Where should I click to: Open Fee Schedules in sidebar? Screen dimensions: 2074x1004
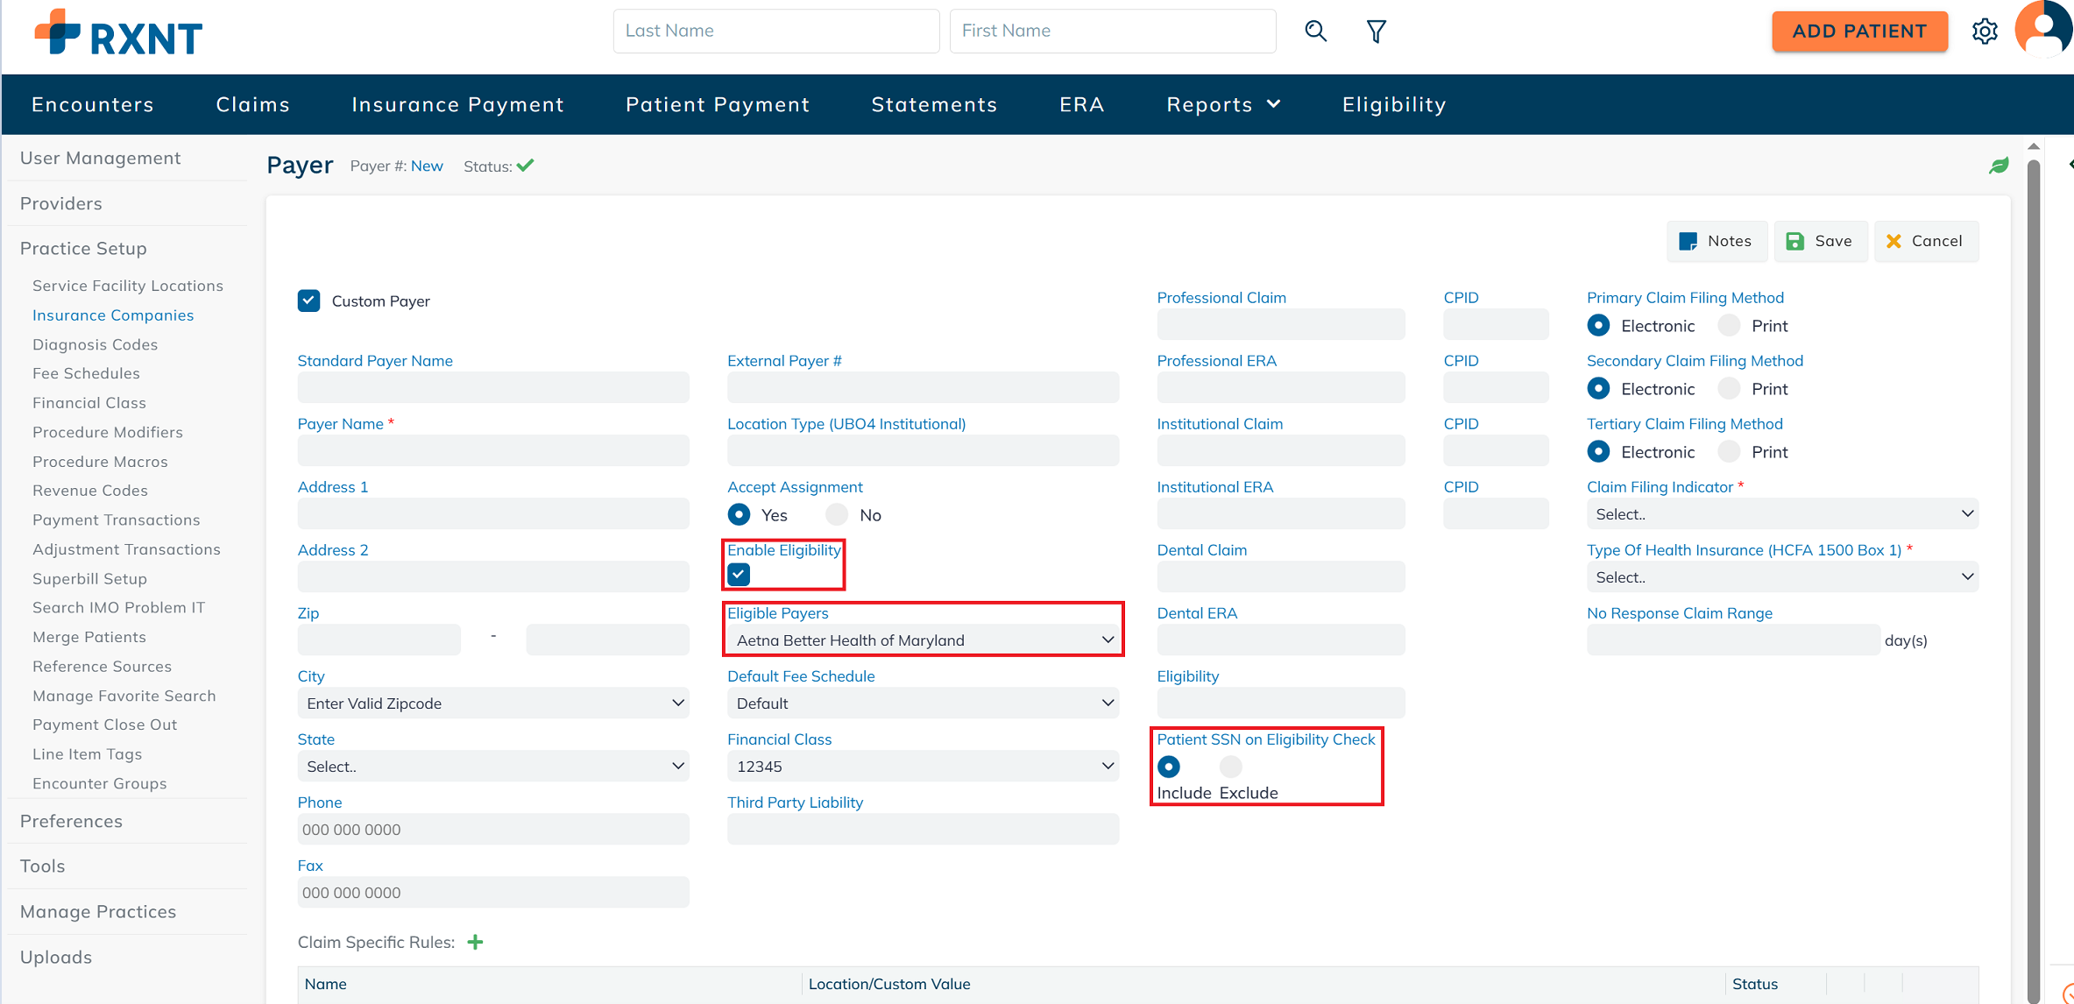(x=86, y=373)
